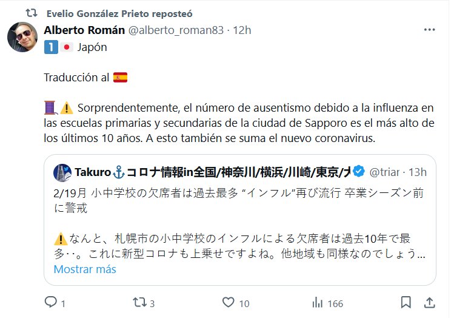The image size is (451, 318).
Task: View post analytics showing 166 views
Action: tap(316, 302)
